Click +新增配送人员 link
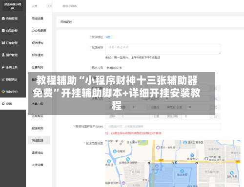The image size is (244, 187). point(114,68)
